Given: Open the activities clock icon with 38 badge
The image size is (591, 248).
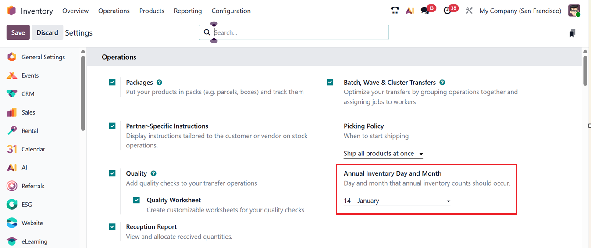Looking at the screenshot, I should click(447, 11).
